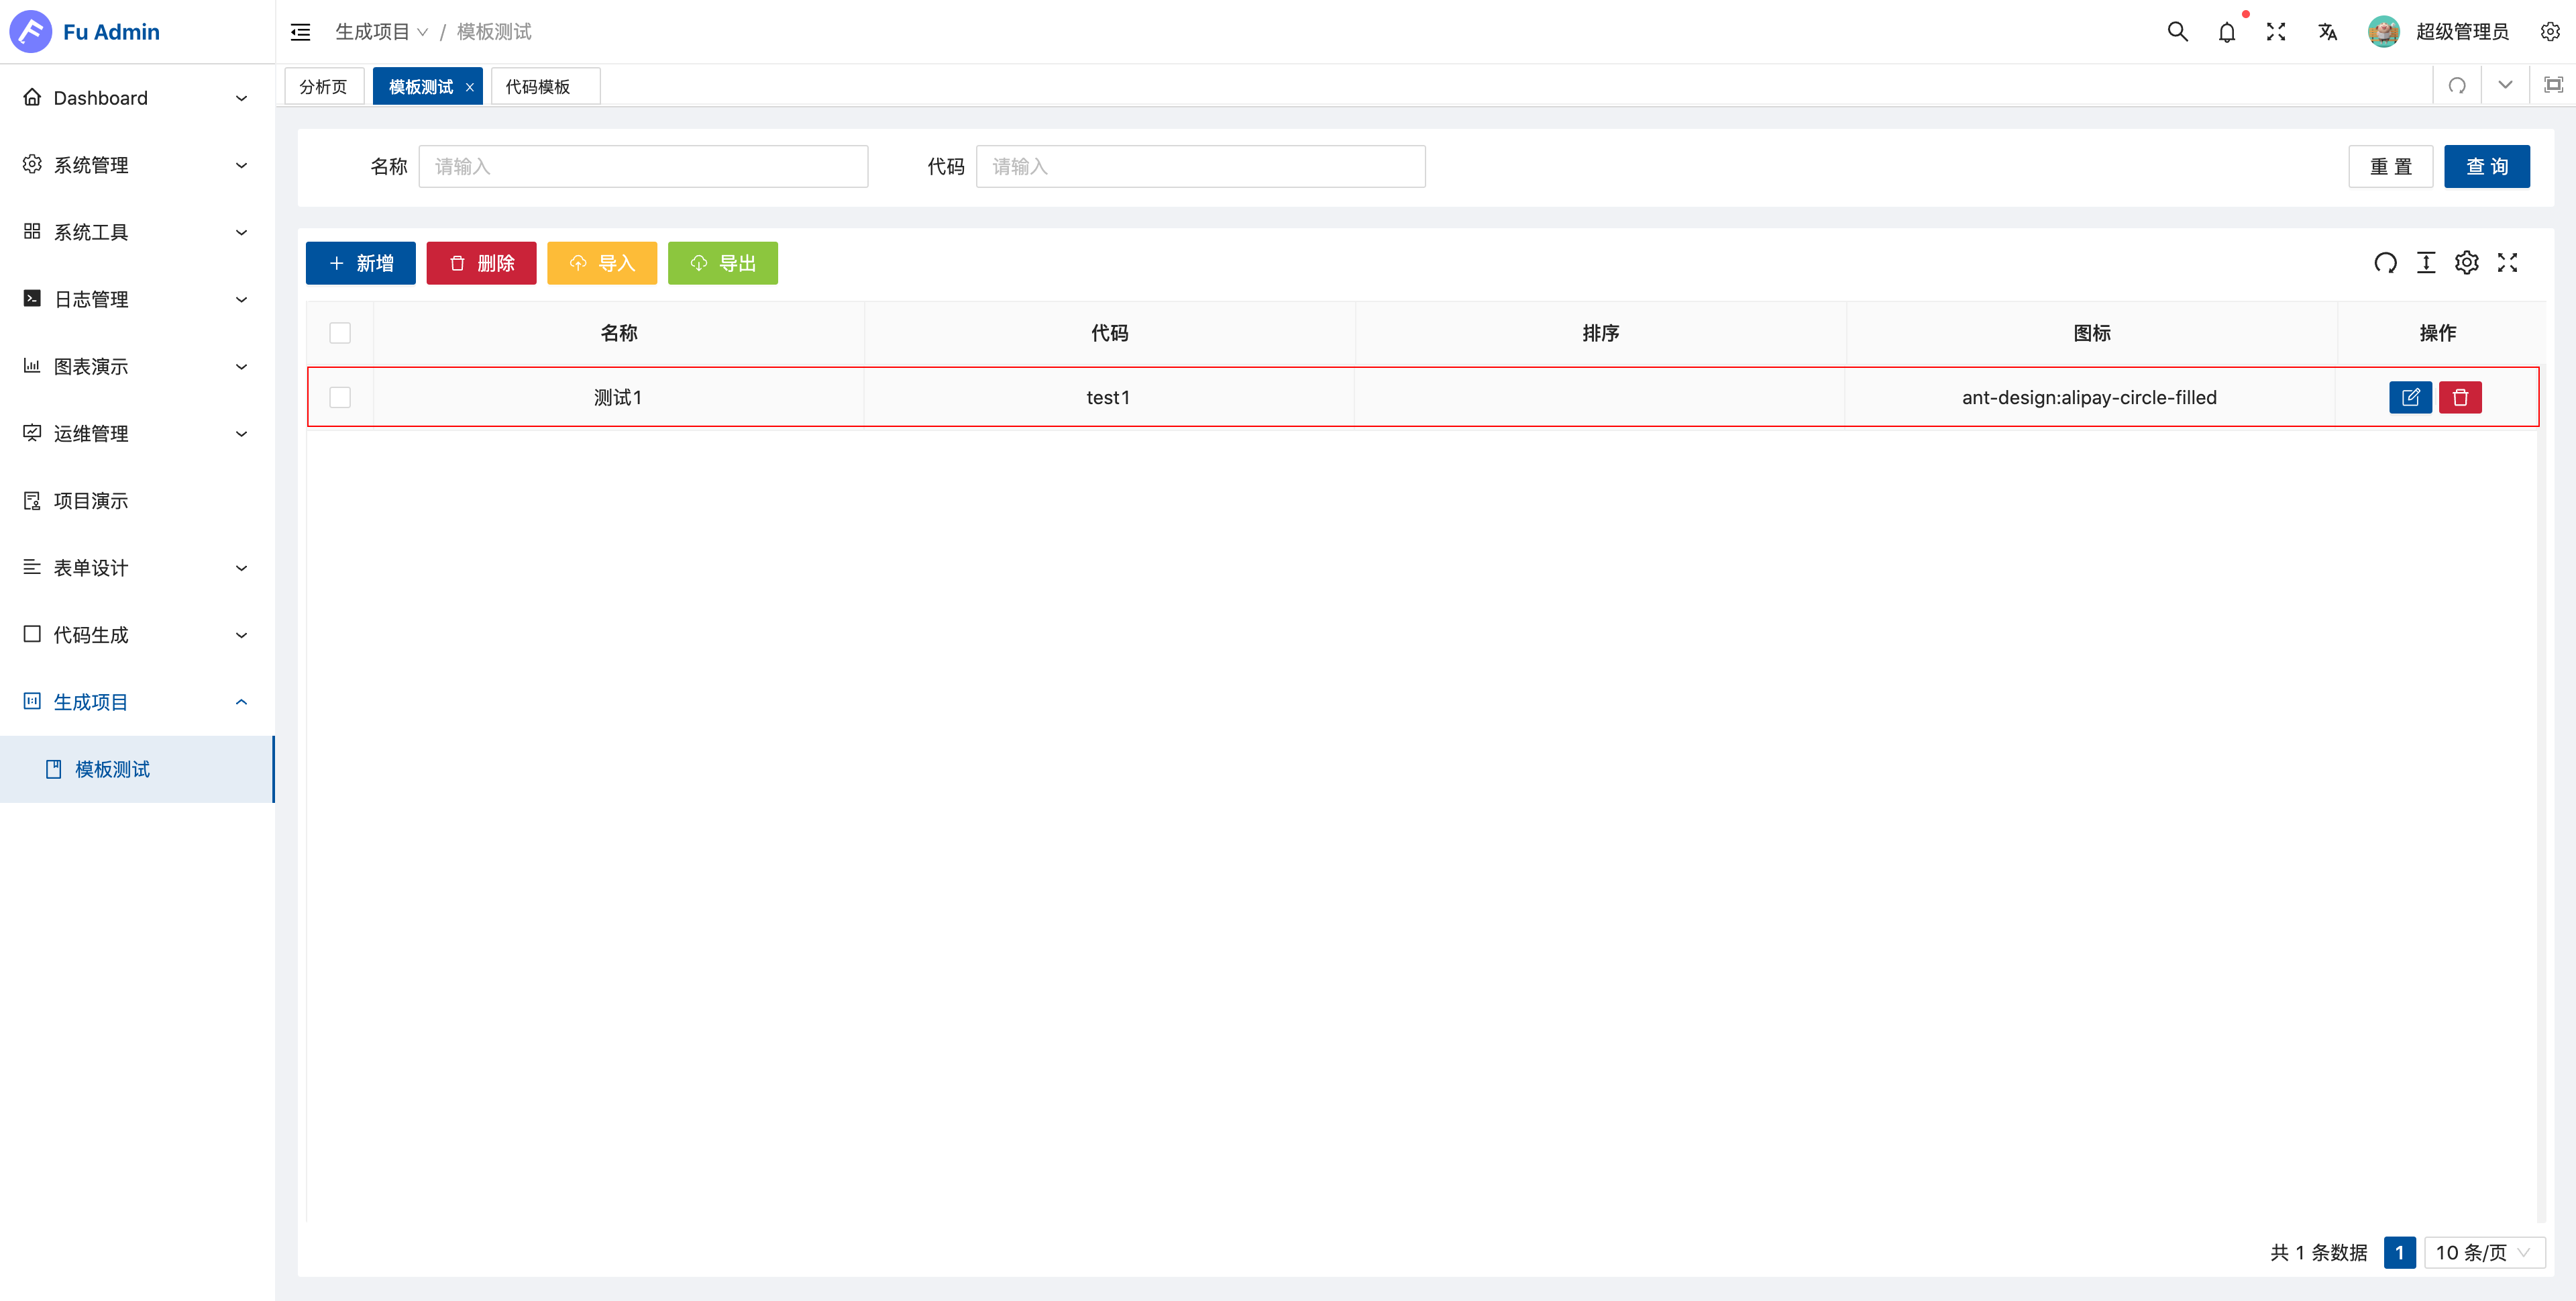This screenshot has height=1301, width=2576.
Task: Open table column settings gear
Action: (2467, 262)
